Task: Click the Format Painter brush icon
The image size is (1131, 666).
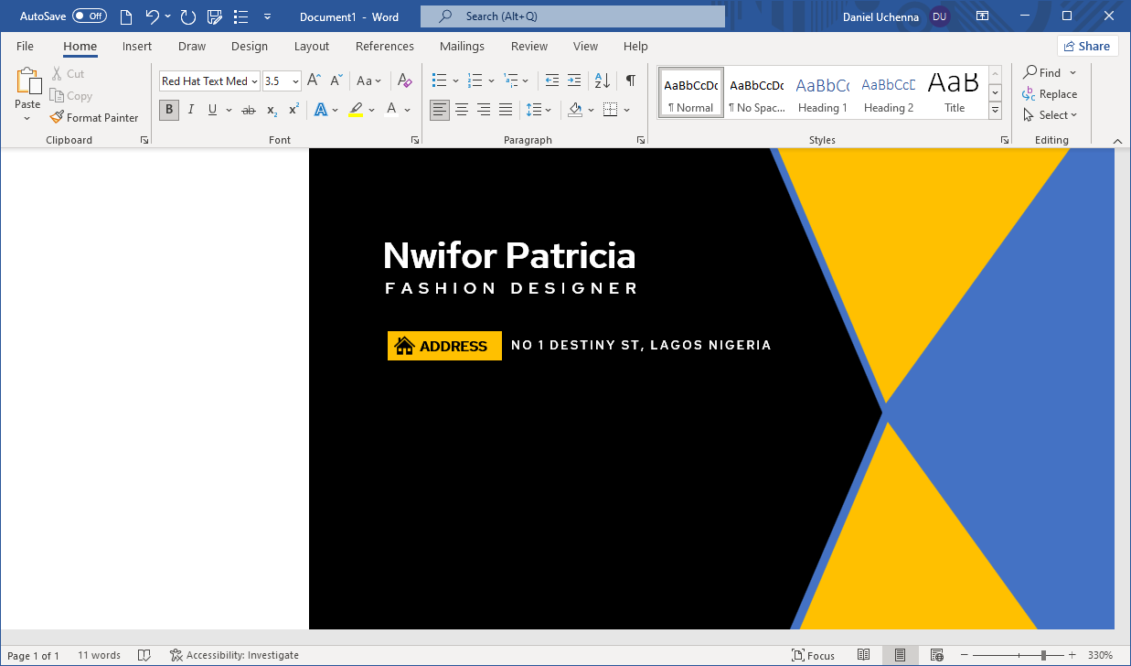Action: point(57,117)
